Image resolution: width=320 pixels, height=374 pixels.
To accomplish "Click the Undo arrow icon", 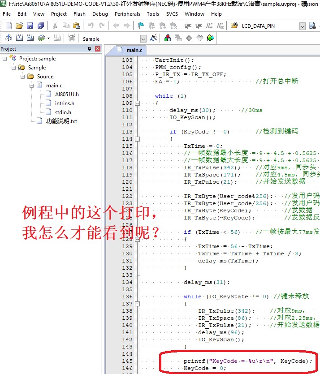I will [91, 26].
